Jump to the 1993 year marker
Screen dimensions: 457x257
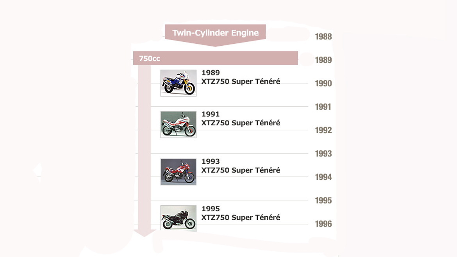[323, 153]
